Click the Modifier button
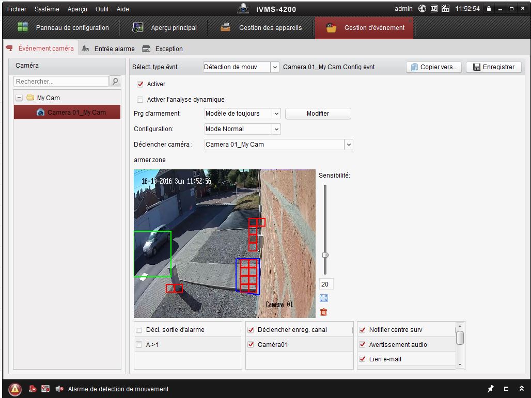This screenshot has width=531, height=398. coord(318,114)
